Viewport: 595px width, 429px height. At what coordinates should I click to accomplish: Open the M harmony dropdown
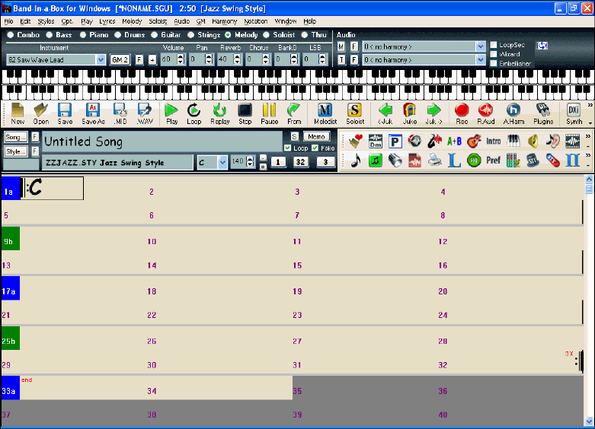(x=481, y=46)
